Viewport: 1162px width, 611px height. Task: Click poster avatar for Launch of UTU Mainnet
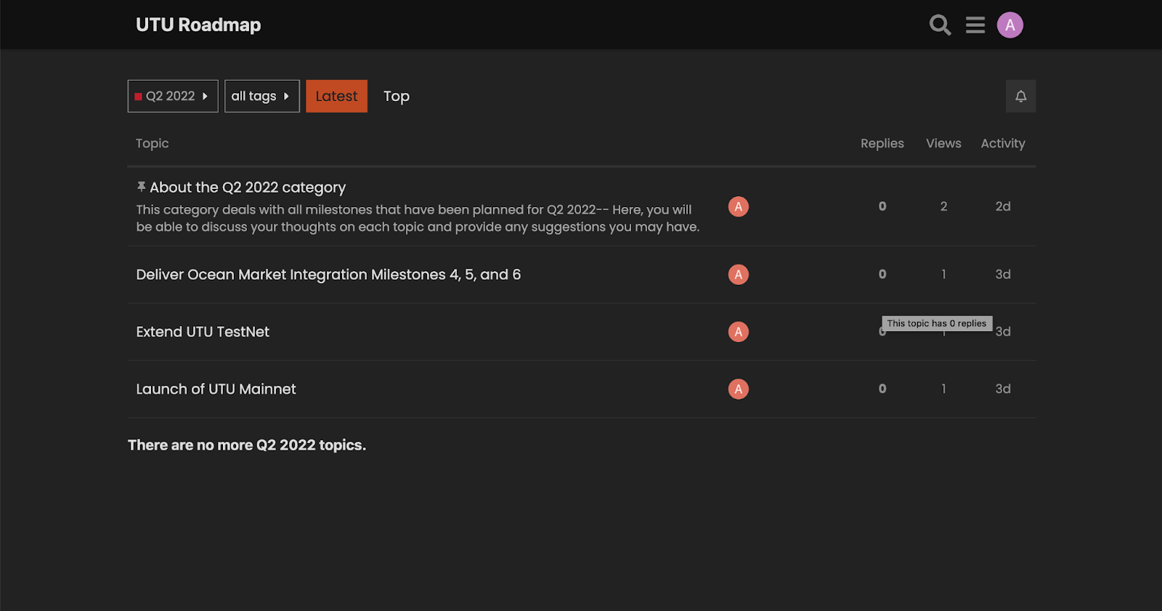point(739,389)
